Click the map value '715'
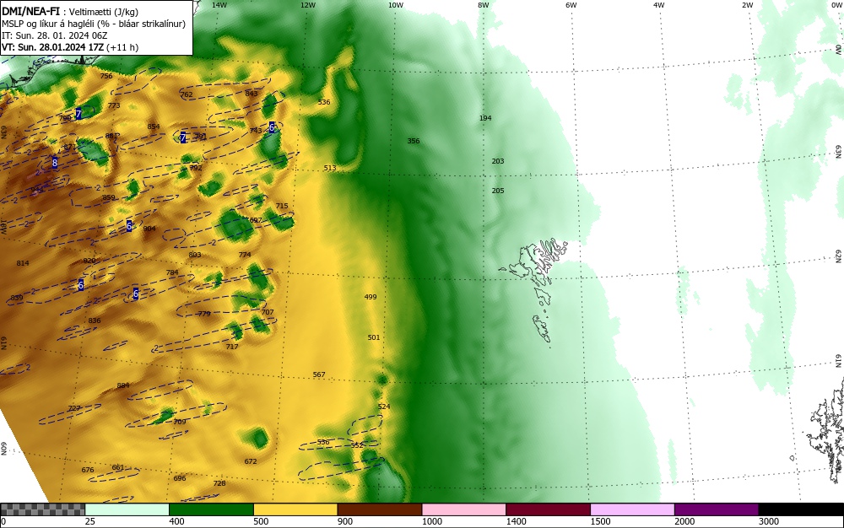This screenshot has width=844, height=528. pyautogui.click(x=282, y=206)
